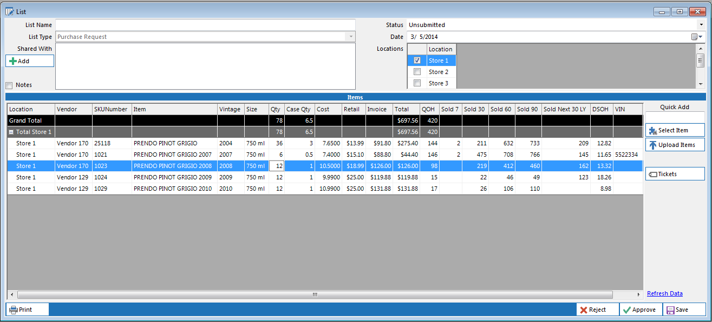This screenshot has width=712, height=322.
Task: Click the Print button
Action: [x=27, y=310]
